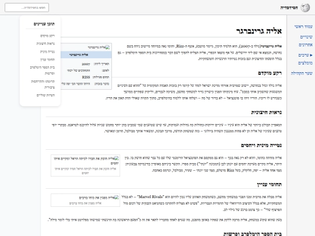Viewport: 315px width, 236px height.
Task: Click the תחומי עניין section heading
Action: (269, 184)
